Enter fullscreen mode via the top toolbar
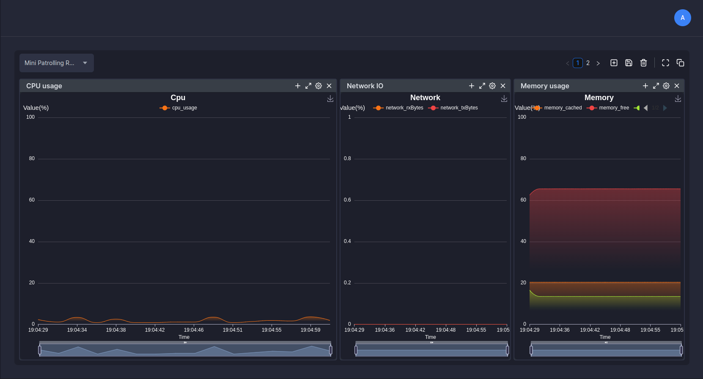The image size is (703, 379). coord(665,63)
